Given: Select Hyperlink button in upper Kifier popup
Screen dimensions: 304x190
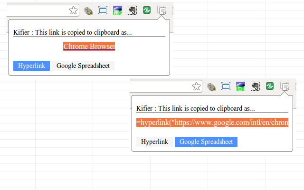Looking at the screenshot, I should [32, 66].
